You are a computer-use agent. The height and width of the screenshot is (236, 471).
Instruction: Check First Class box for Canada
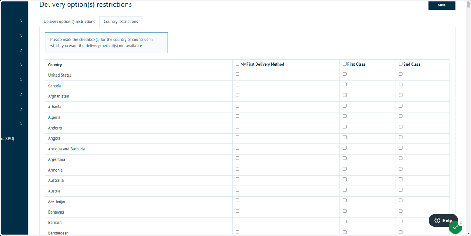pyautogui.click(x=345, y=84)
